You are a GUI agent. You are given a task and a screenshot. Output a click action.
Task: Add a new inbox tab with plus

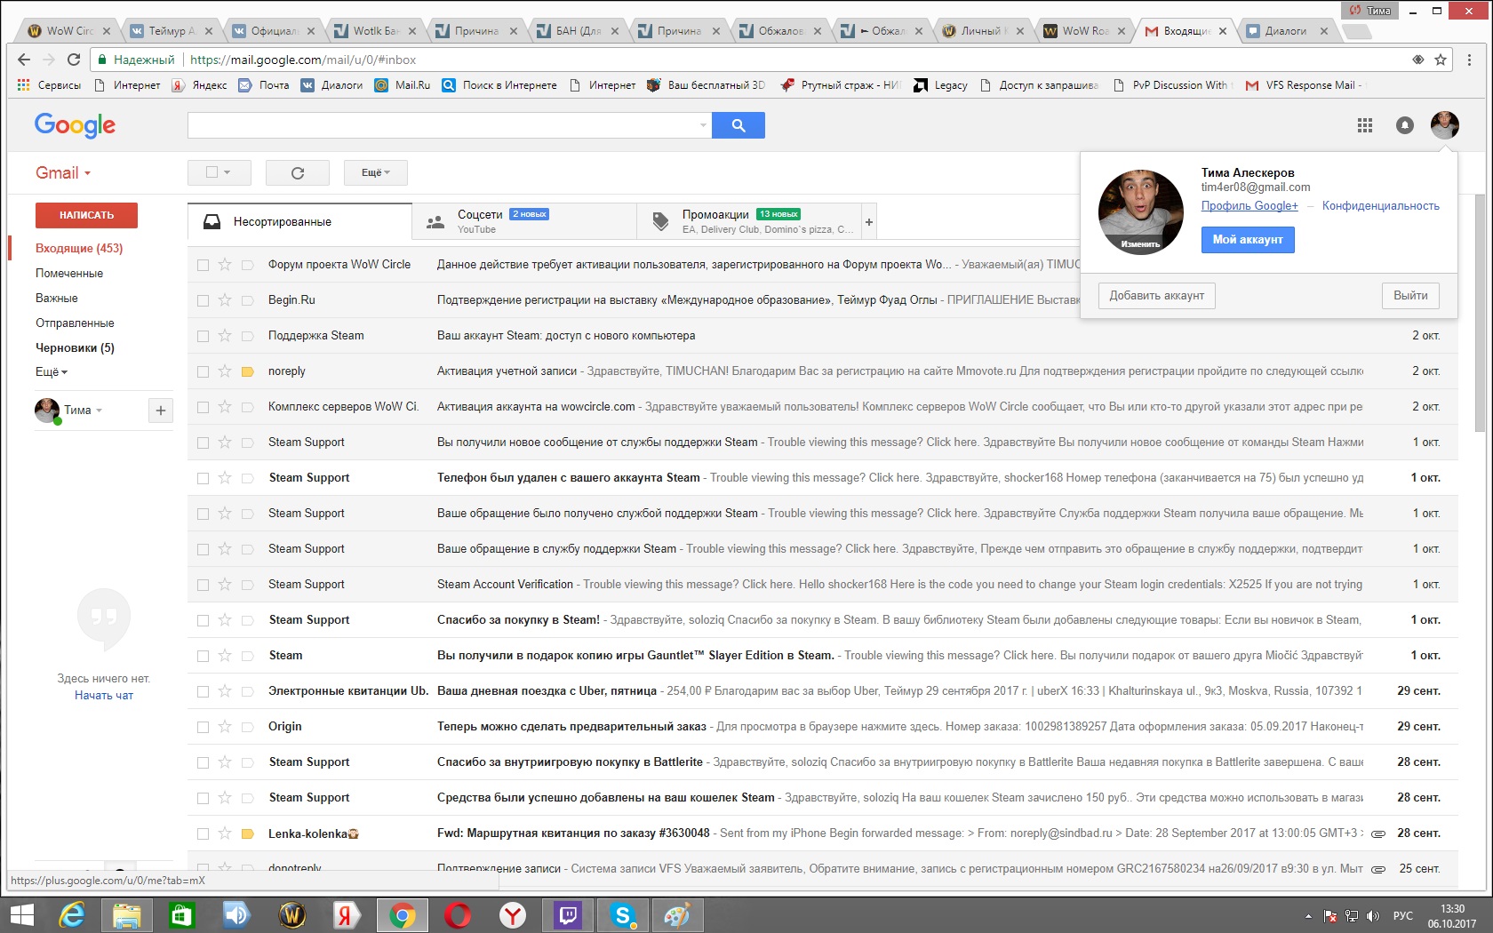869,222
